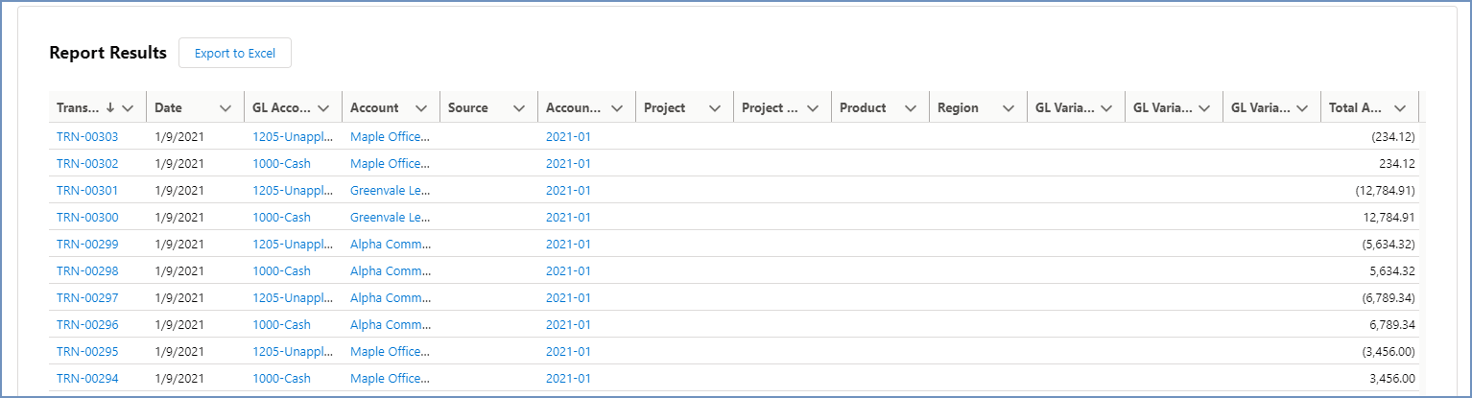Open the Product column header chevron
This screenshot has width=1472, height=398.
pyautogui.click(x=911, y=108)
